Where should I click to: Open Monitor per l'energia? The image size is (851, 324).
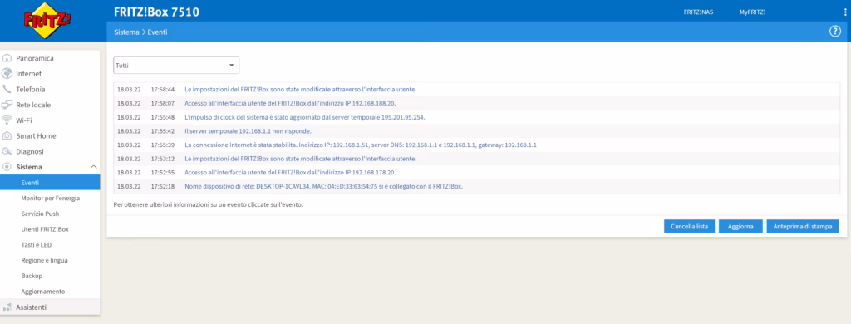(x=50, y=198)
